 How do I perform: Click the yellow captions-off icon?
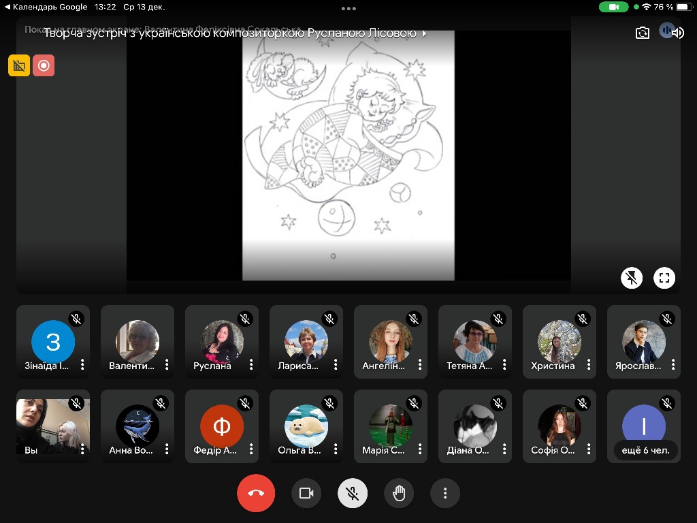(19, 65)
